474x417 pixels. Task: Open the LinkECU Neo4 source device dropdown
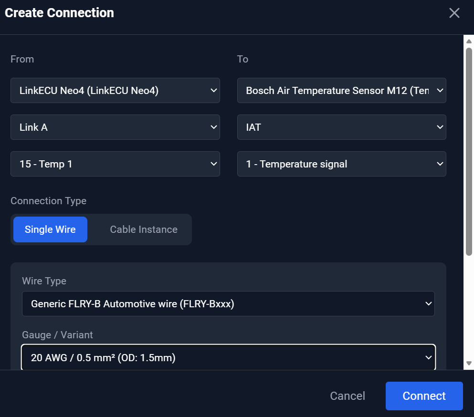(115, 90)
